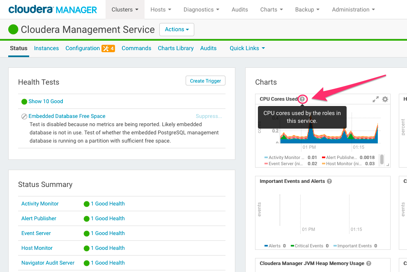Open the Backup dropdown menu

coord(307,9)
